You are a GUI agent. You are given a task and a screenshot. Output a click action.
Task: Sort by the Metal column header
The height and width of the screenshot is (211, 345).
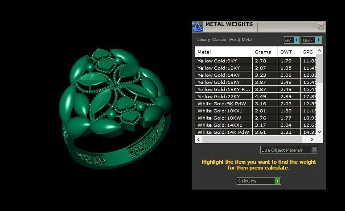coord(223,52)
